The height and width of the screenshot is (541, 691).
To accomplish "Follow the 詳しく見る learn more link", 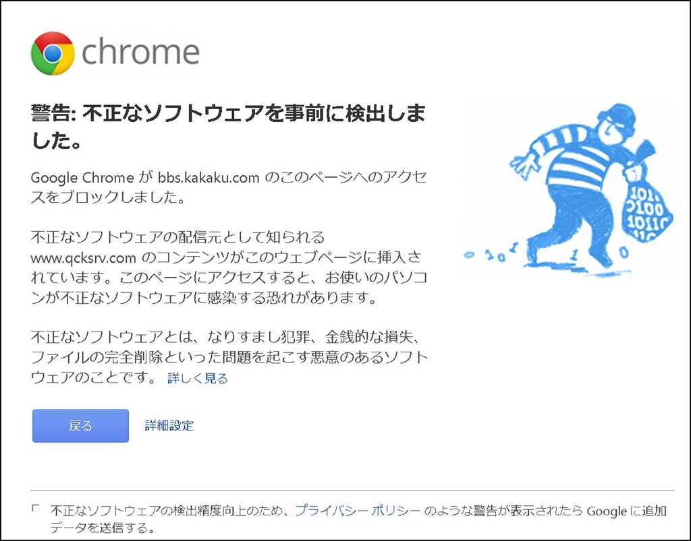I will coord(197,379).
